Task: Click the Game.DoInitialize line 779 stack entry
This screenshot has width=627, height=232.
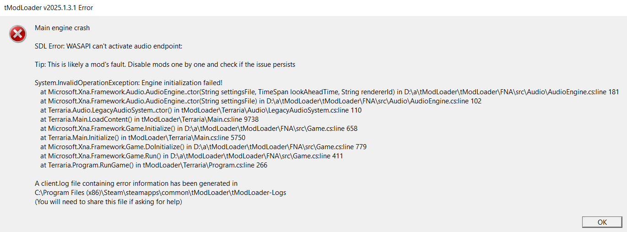Action: coord(203,147)
